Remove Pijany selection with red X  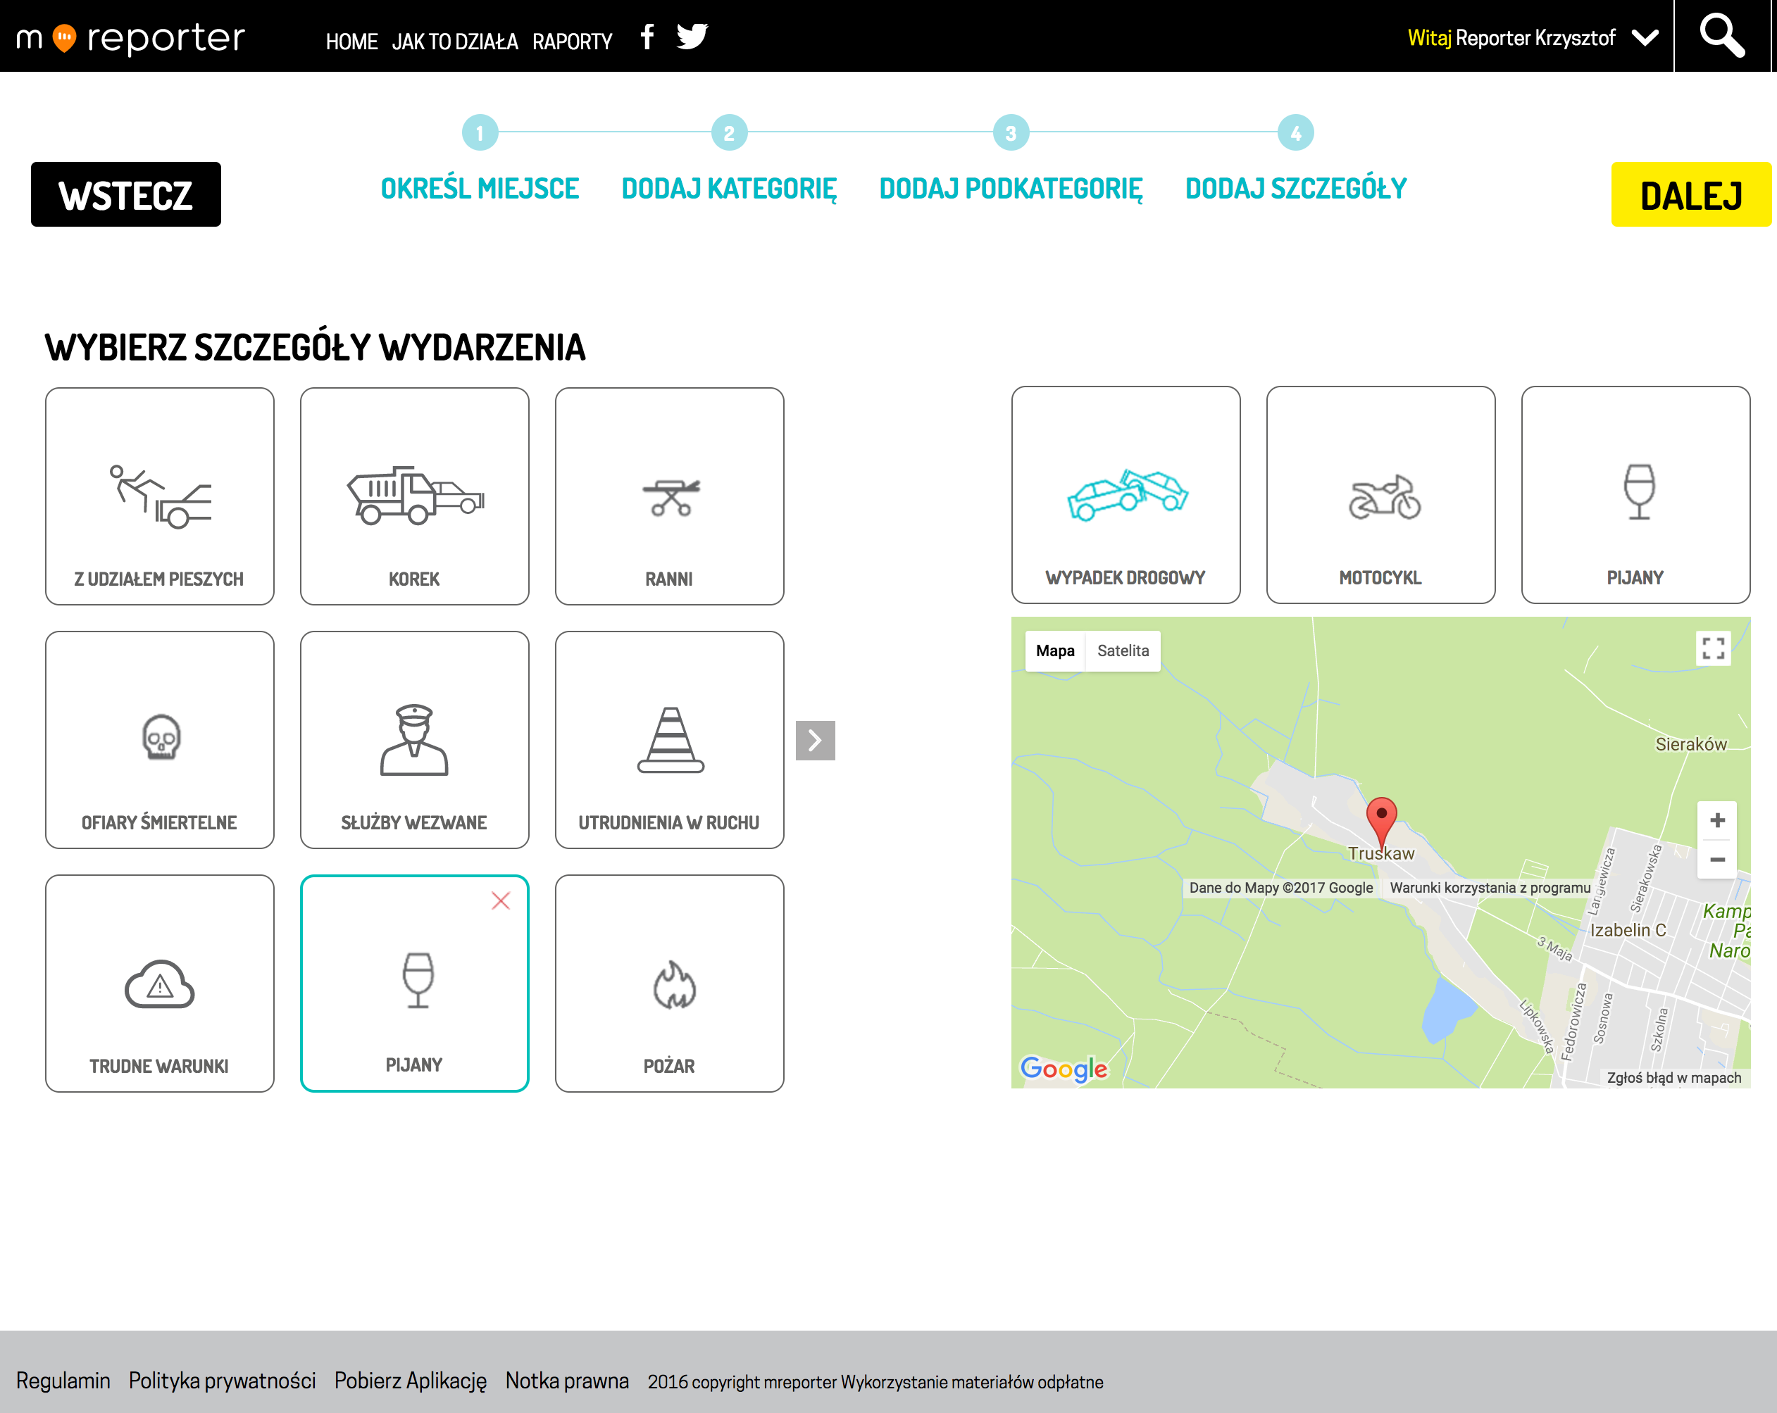coord(500,900)
